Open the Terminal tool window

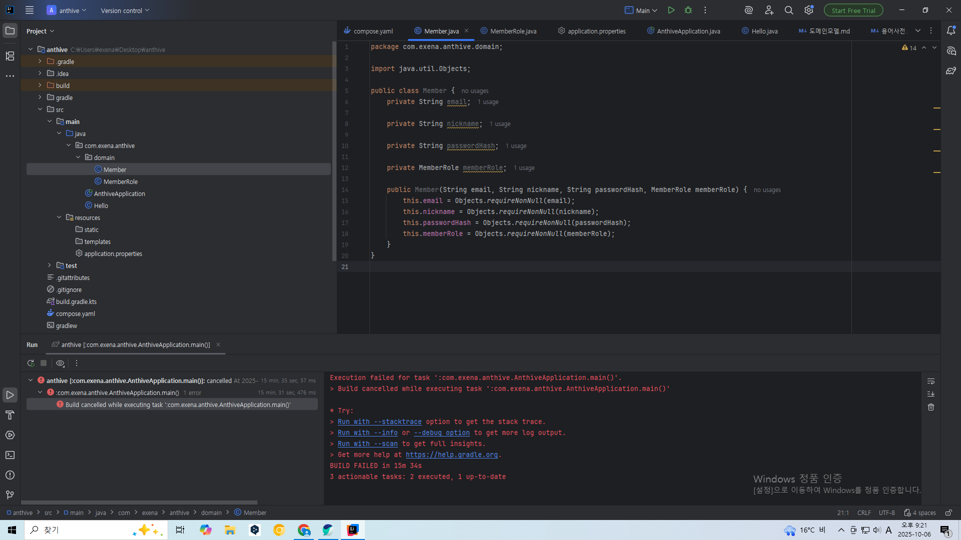(10, 455)
